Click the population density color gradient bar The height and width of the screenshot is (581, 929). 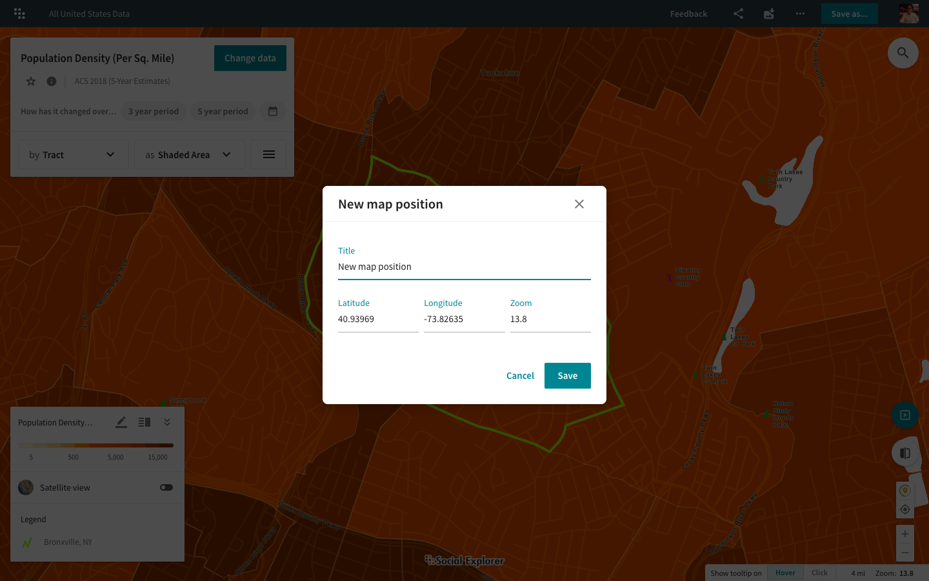pos(95,445)
